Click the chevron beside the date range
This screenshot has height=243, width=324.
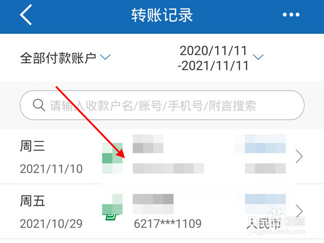[258, 57]
